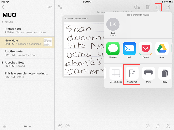Choose the Print action
This screenshot has width=174, height=130.
(148, 75)
